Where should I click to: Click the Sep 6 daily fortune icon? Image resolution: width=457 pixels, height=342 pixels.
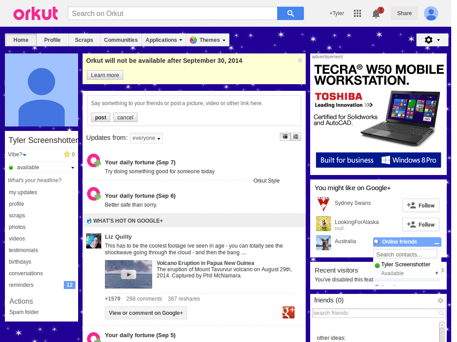(94, 194)
